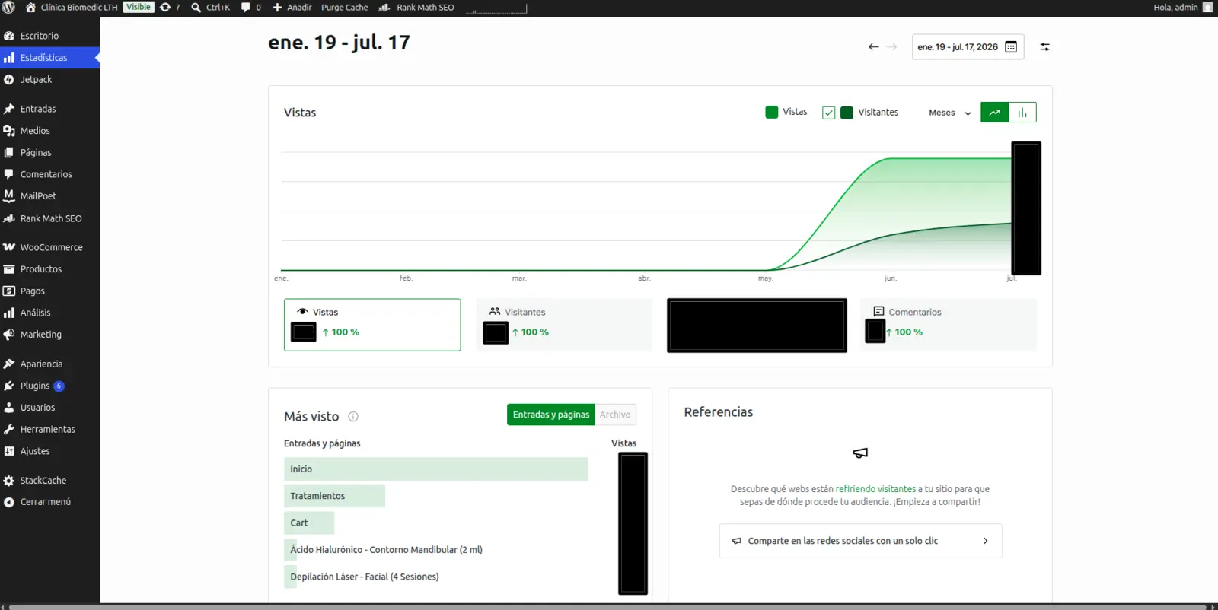The height and width of the screenshot is (610, 1218).
Task: Click the horizontal scrollbar at the page bottom
Action: [x=609, y=607]
